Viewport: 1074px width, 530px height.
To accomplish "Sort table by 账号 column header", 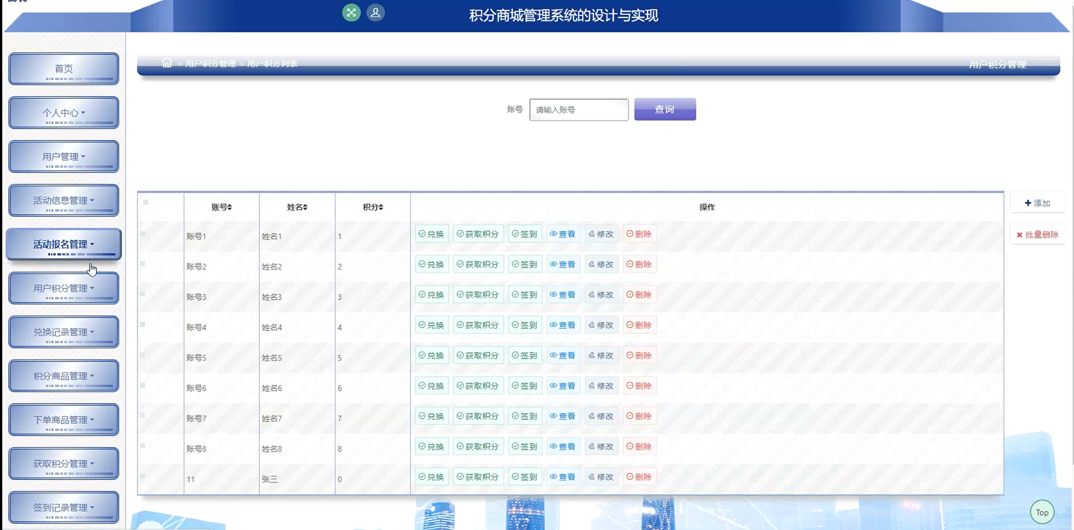I will pyautogui.click(x=222, y=207).
